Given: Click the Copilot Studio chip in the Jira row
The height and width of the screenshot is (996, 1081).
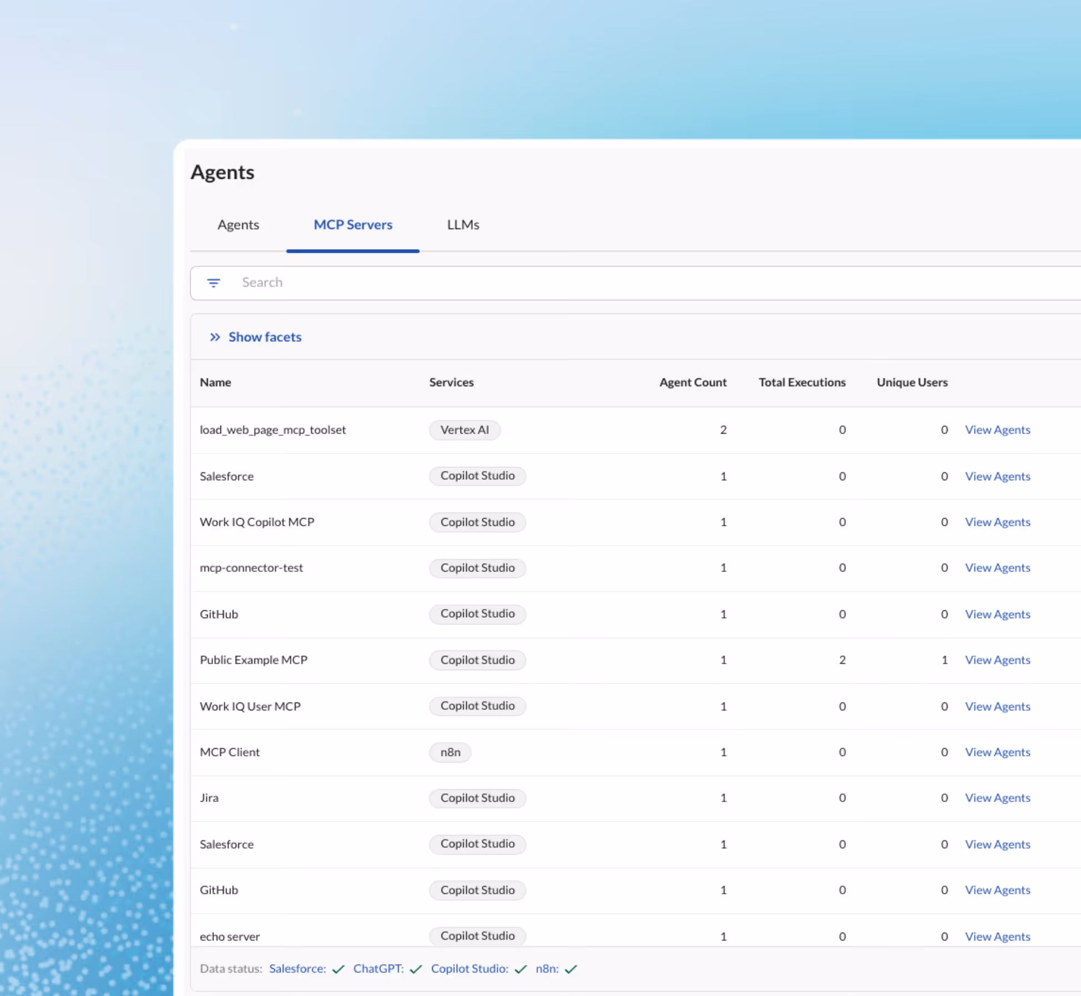Looking at the screenshot, I should (x=477, y=798).
